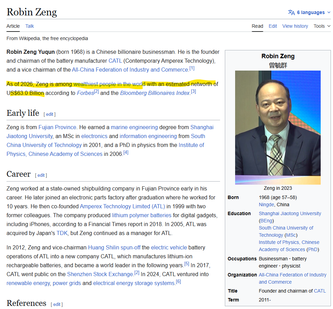This screenshot has height=309, width=333.
Task: Open the power grids link
Action: click(67, 284)
